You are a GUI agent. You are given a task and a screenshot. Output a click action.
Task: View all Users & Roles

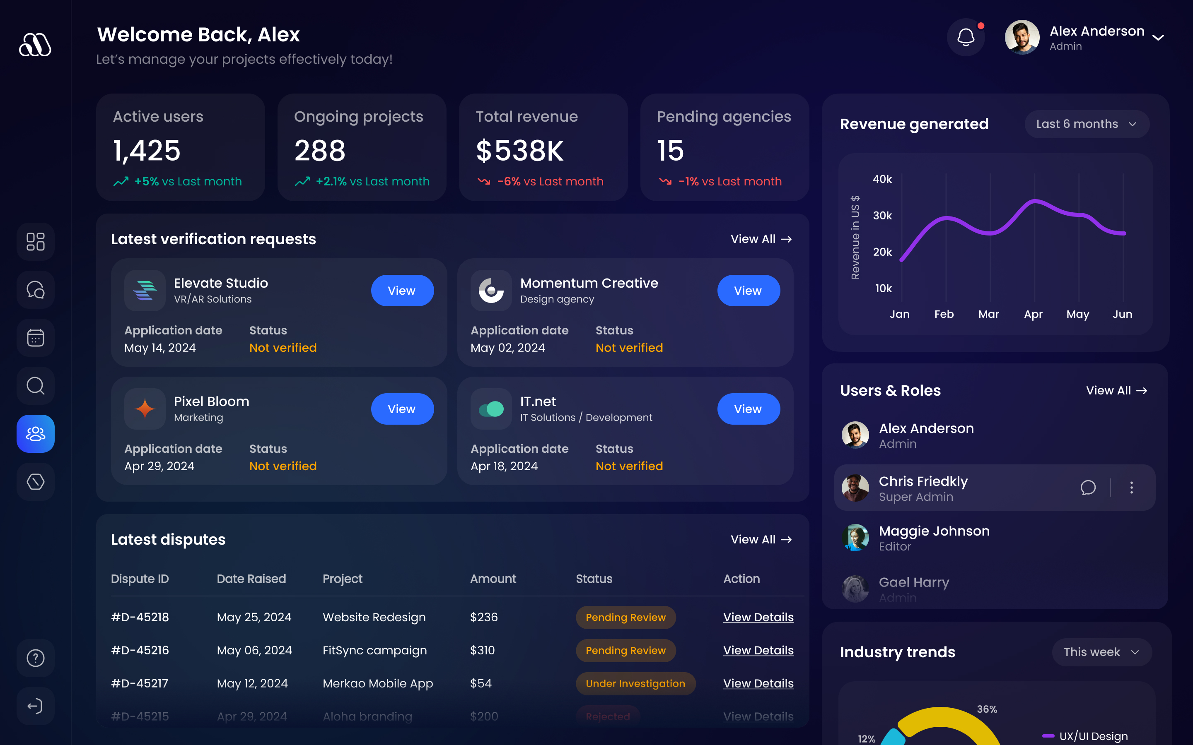pyautogui.click(x=1117, y=390)
